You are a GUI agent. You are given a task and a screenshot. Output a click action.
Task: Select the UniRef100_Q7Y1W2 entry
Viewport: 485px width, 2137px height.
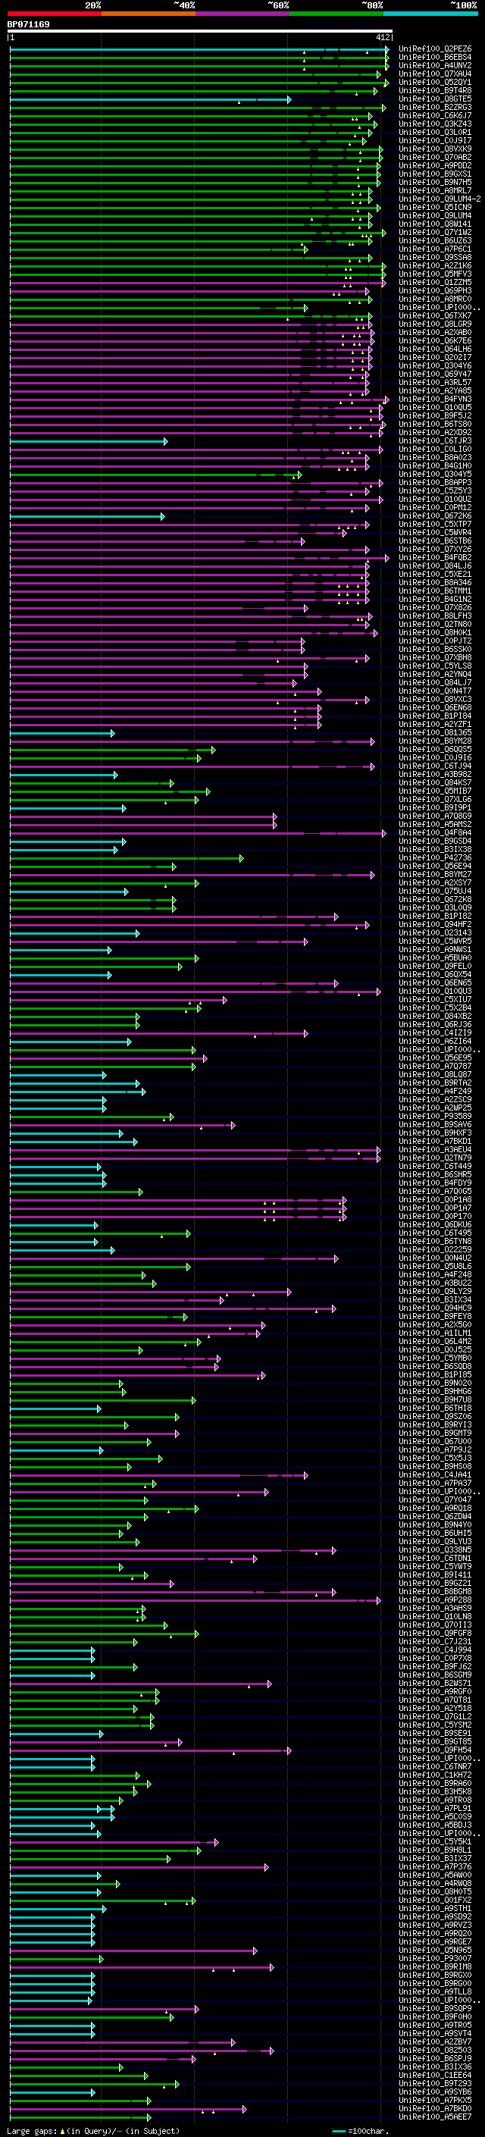pyautogui.click(x=435, y=232)
